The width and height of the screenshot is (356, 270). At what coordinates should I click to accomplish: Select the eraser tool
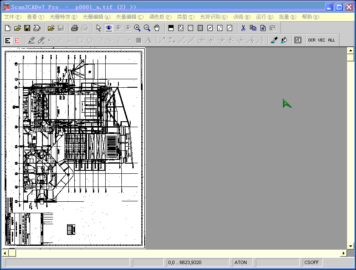41,40
